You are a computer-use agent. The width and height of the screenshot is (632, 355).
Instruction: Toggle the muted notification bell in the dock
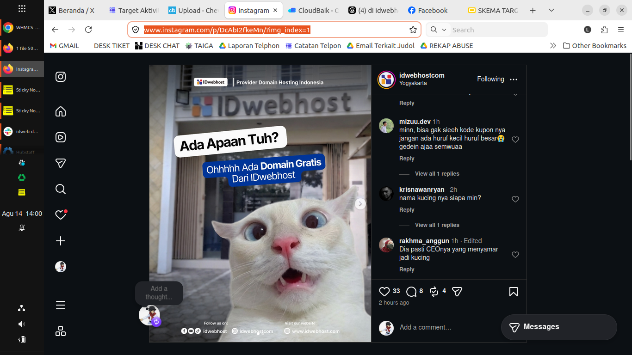tap(22, 228)
